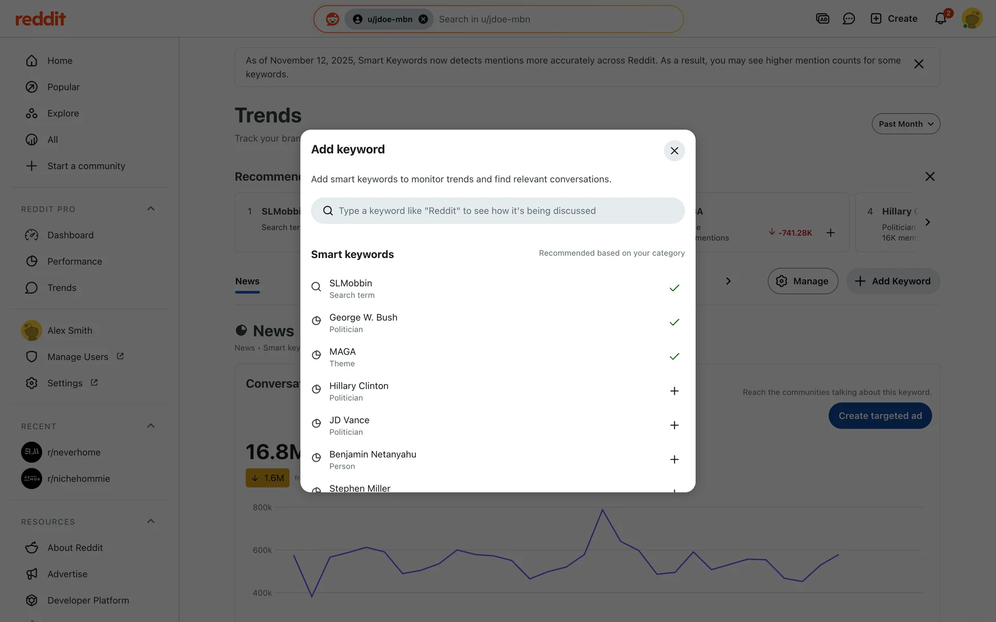Click the Manage button
Viewport: 996px width, 622px height.
click(x=803, y=281)
